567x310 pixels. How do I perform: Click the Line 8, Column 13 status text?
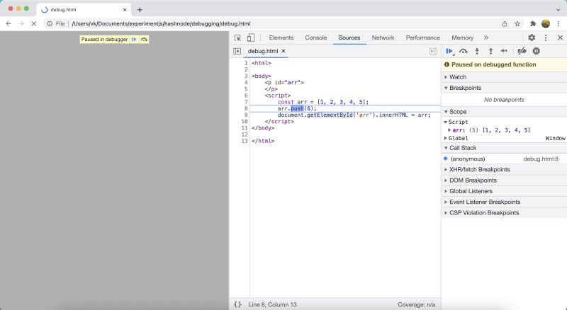(x=272, y=304)
